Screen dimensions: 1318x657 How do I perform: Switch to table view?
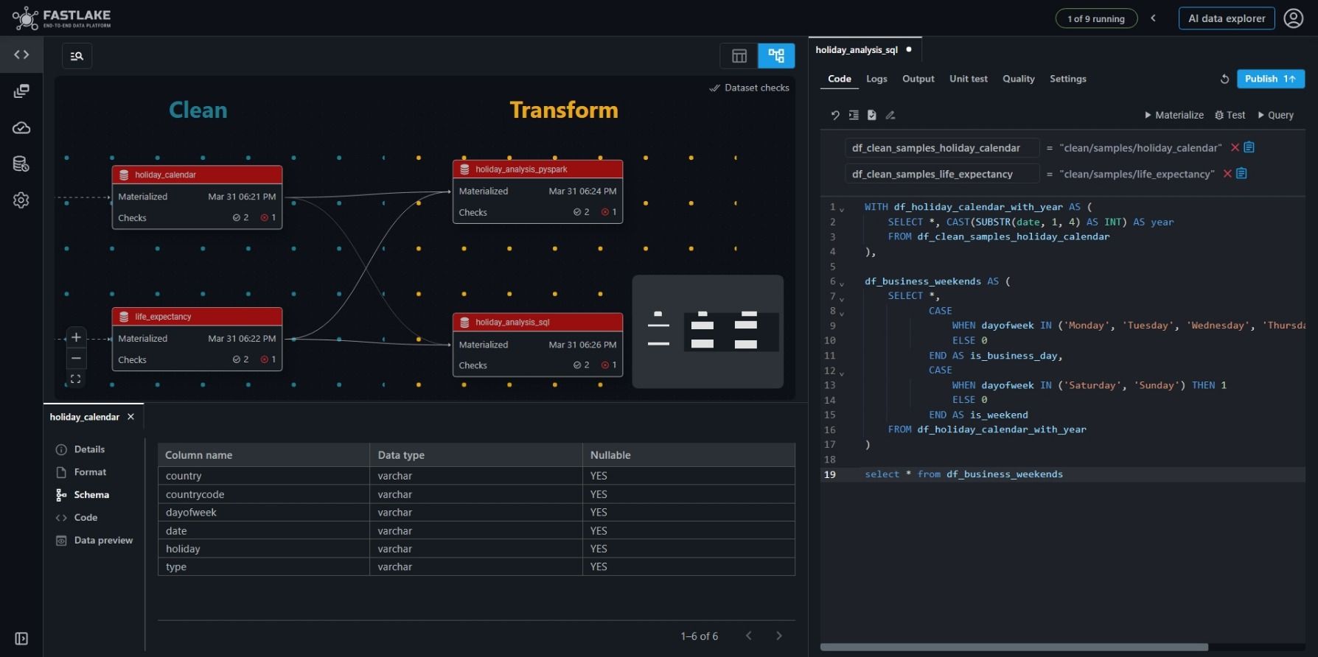pos(739,56)
